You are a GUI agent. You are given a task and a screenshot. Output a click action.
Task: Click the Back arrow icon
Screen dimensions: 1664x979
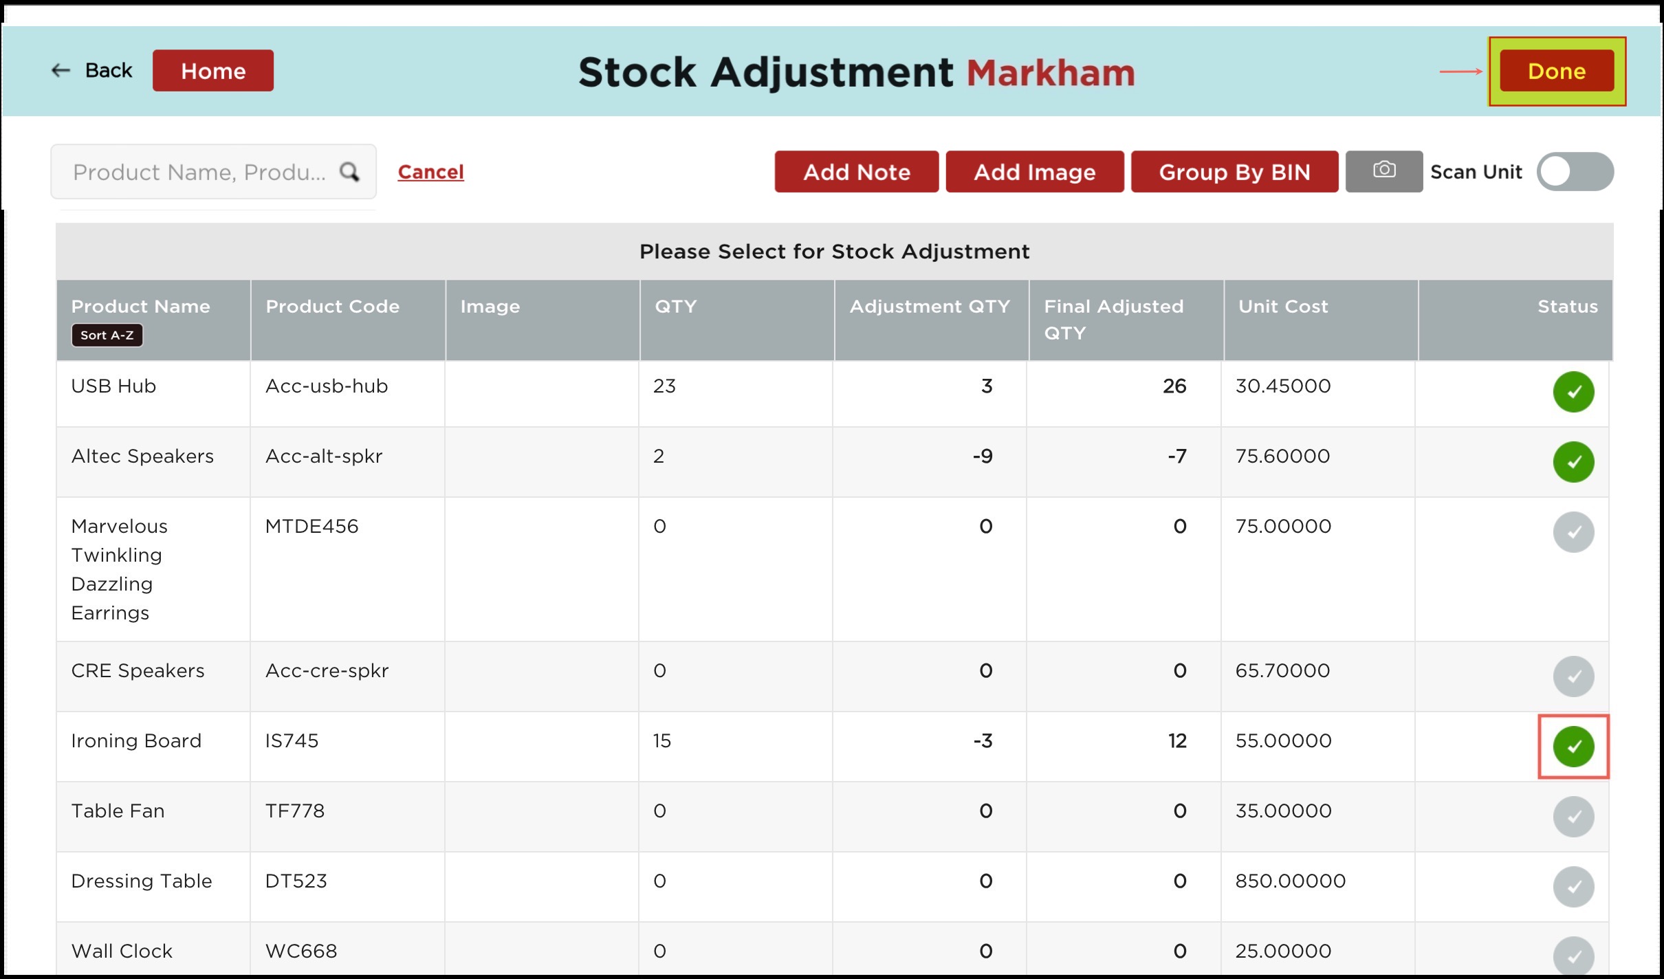pos(61,70)
